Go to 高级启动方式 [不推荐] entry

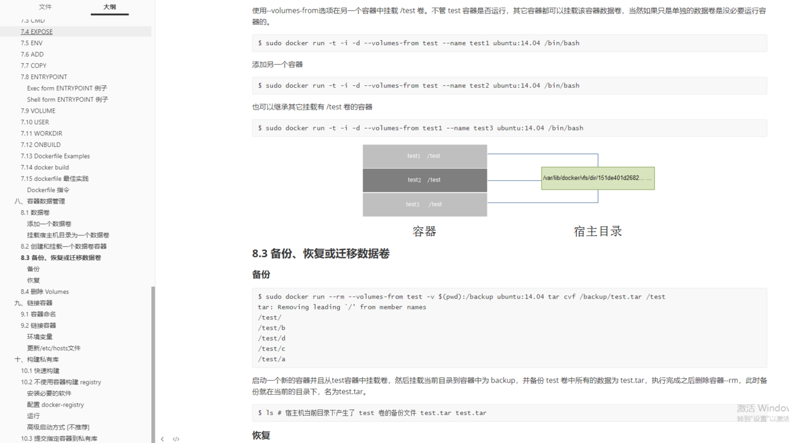(58, 428)
